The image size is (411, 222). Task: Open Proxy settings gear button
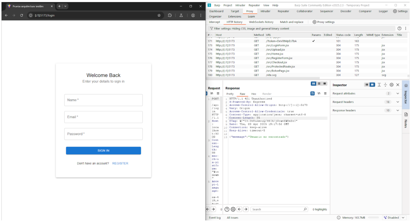[323, 22]
